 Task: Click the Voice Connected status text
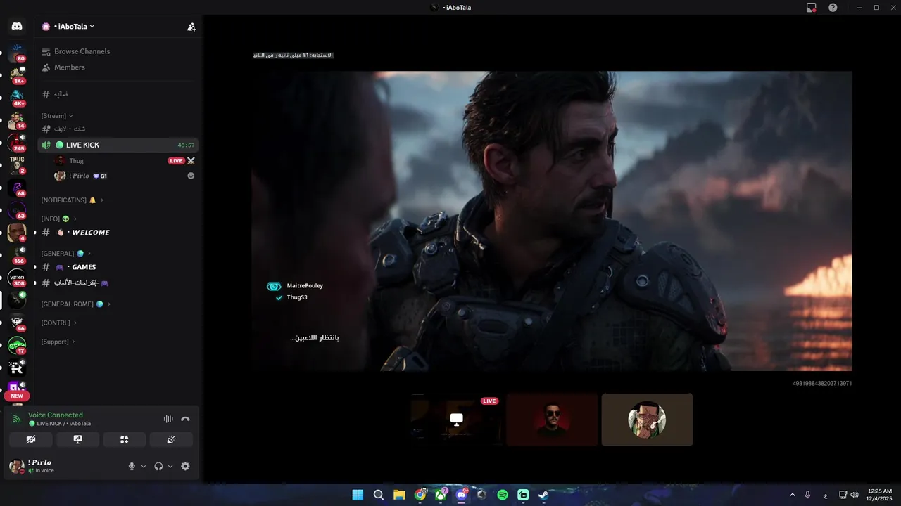pyautogui.click(x=56, y=415)
